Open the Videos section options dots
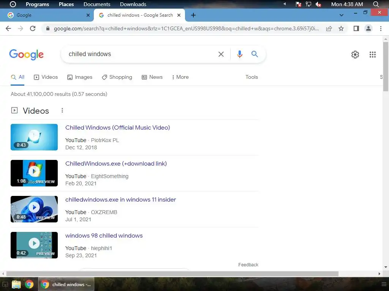Image resolution: width=389 pixels, height=291 pixels. click(62, 110)
